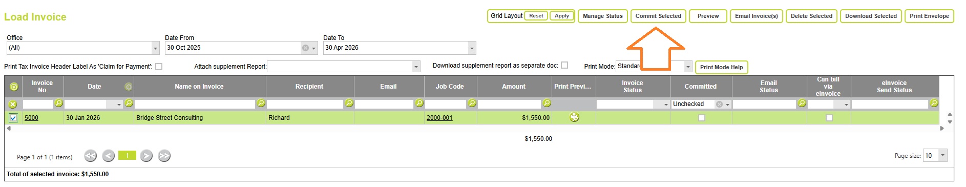Click the select-all checkmark icon in grid header
This screenshot has width=966, height=187.
tap(14, 87)
